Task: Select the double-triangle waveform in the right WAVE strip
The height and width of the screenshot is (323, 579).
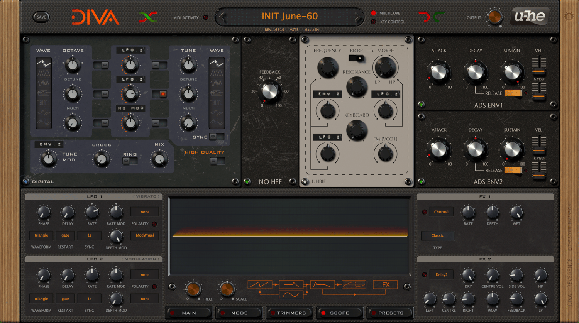Action: coord(217,73)
